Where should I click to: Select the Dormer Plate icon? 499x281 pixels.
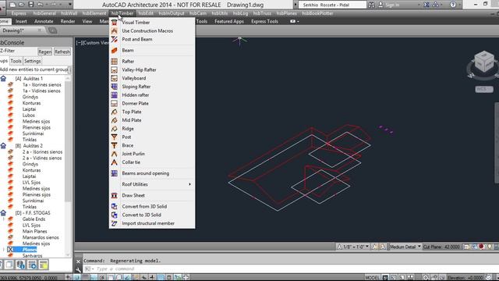pos(115,104)
